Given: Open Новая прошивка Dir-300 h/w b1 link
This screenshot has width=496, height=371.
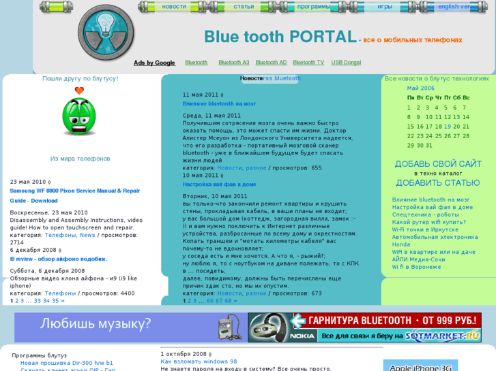Looking at the screenshot, I should click(x=67, y=363).
